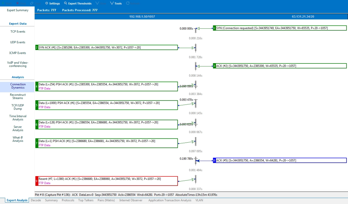The height and width of the screenshot is (204, 348).
Task: Switch to the Expert Analysis tab
Action: coord(17,200)
